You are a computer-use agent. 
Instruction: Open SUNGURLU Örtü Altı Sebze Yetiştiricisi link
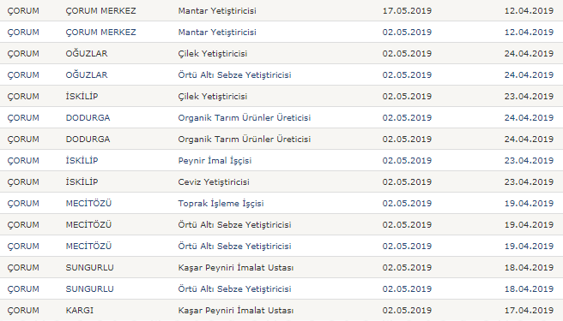tap(234, 289)
